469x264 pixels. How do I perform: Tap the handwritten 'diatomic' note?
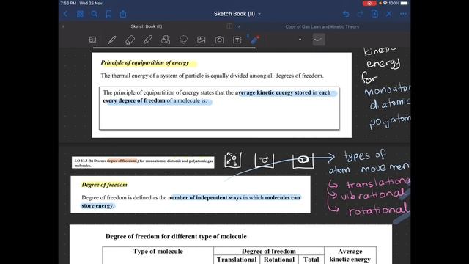[x=390, y=104]
